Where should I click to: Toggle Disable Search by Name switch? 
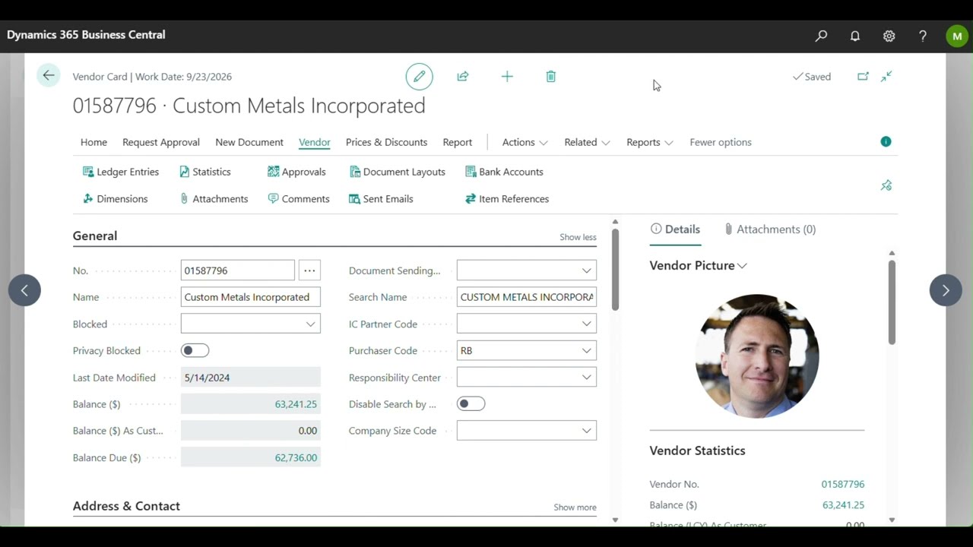pyautogui.click(x=471, y=404)
